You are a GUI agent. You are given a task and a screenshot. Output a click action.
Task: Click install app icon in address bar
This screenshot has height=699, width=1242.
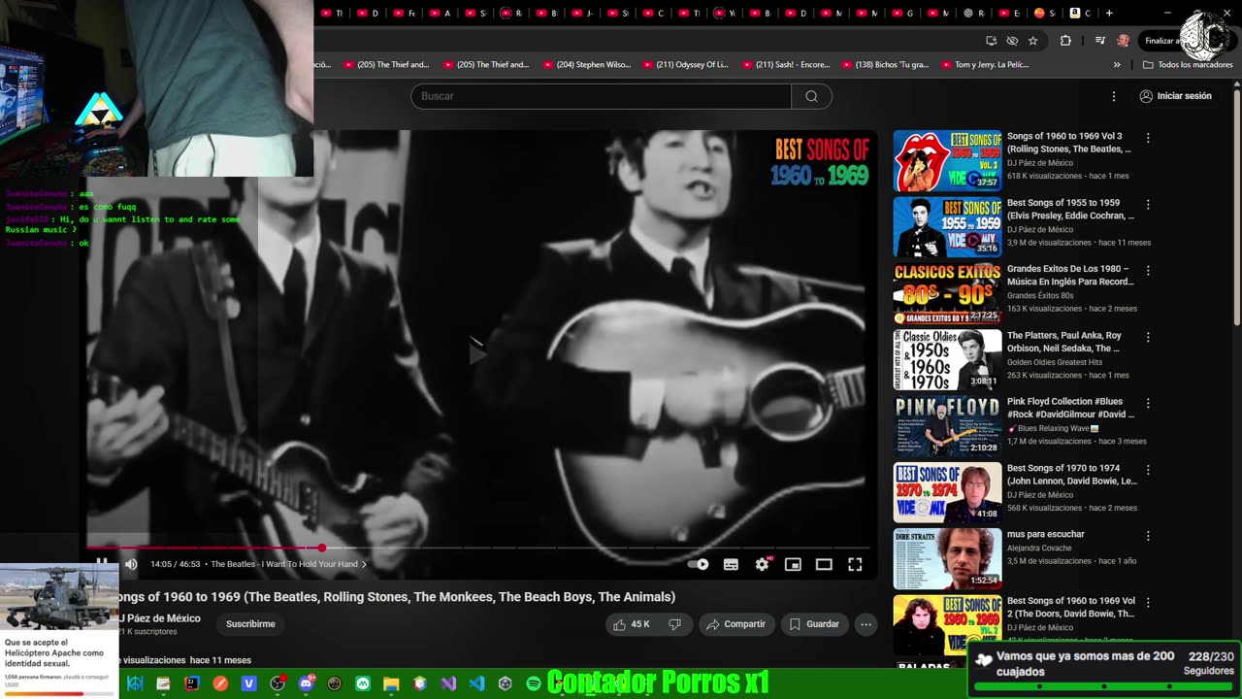pyautogui.click(x=991, y=41)
